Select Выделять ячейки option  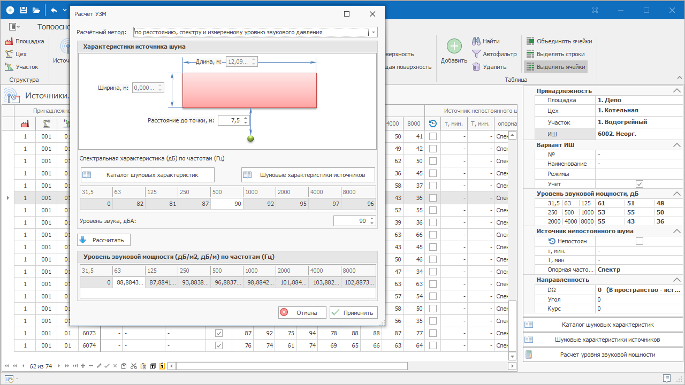tap(555, 67)
